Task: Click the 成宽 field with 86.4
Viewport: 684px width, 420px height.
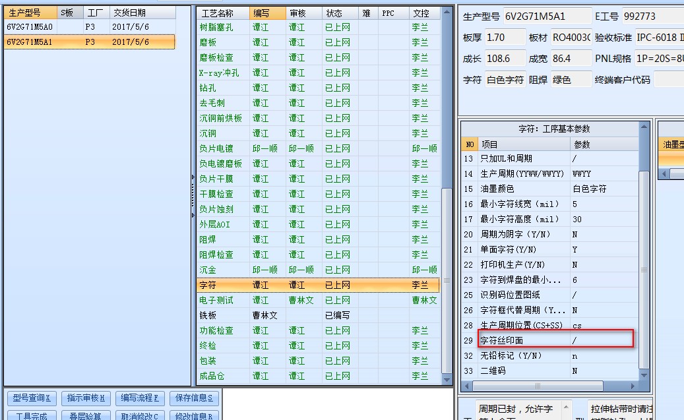Action: (571, 59)
